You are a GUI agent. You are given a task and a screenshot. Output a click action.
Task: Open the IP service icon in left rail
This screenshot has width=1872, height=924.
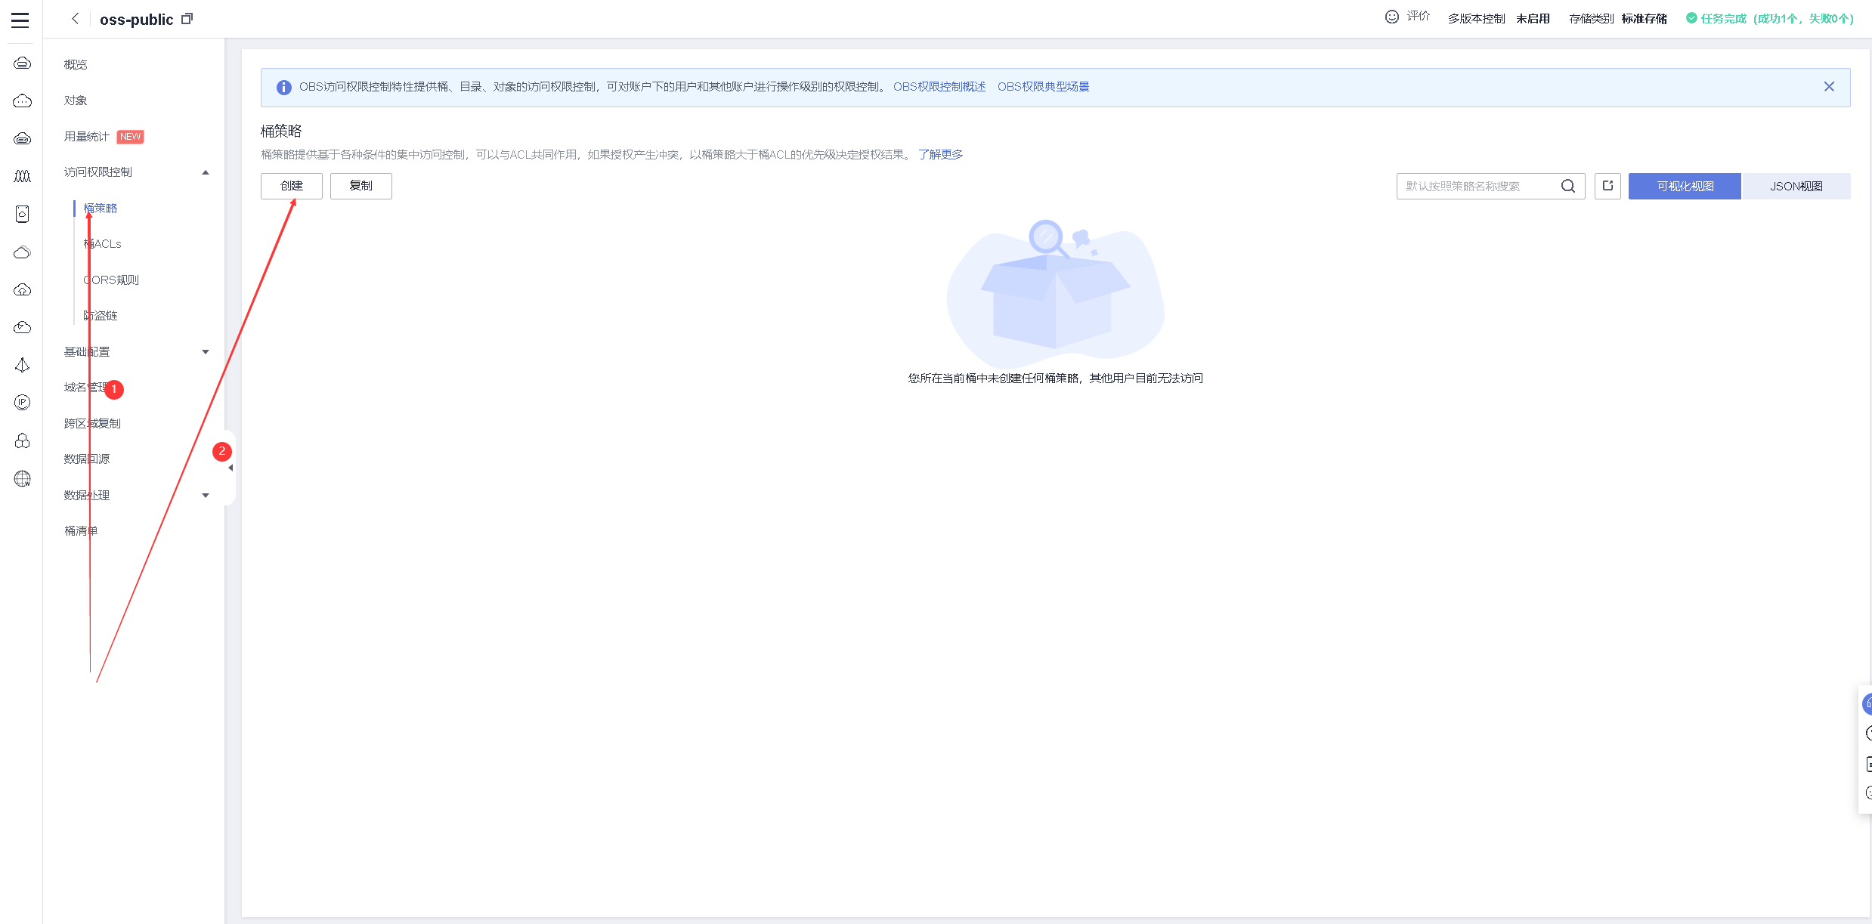click(x=22, y=403)
